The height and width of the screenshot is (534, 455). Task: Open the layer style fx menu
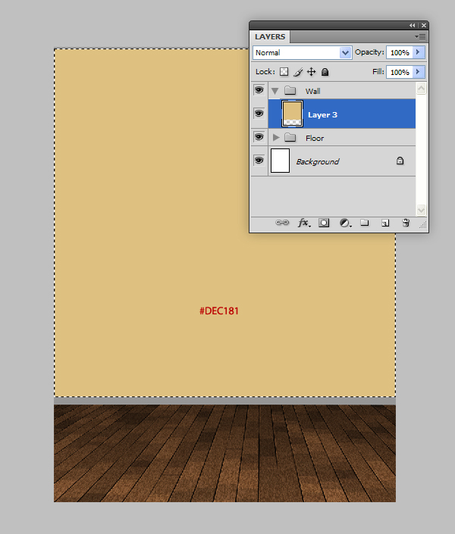pyautogui.click(x=303, y=223)
